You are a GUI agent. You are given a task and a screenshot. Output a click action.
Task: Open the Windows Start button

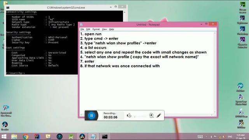click(4, 136)
